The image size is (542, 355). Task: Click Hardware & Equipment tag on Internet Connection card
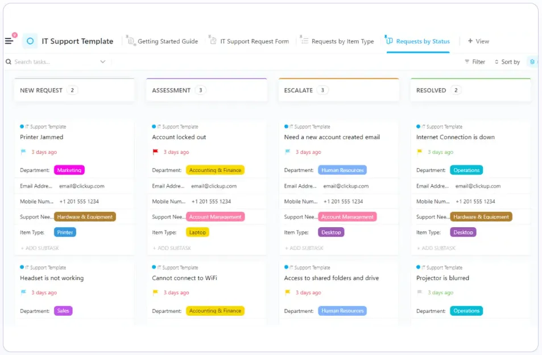[481, 217]
